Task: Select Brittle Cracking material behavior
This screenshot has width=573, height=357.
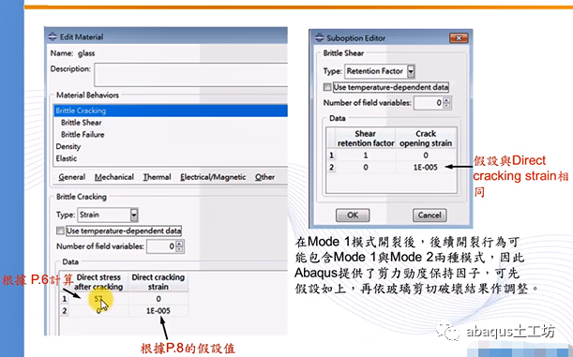Action: pyautogui.click(x=171, y=111)
